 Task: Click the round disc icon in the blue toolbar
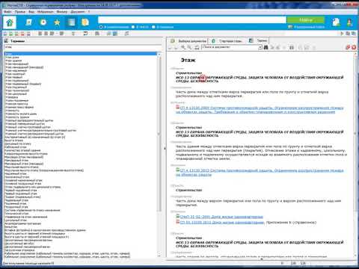[43, 22]
